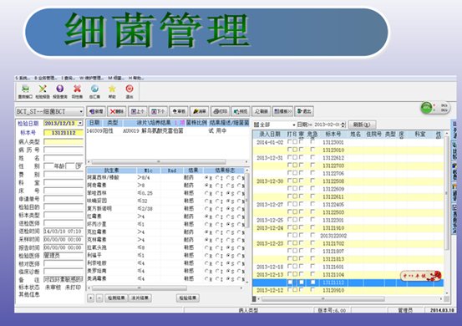
Task: Click the 涂片结果 button
Action: tap(140, 298)
